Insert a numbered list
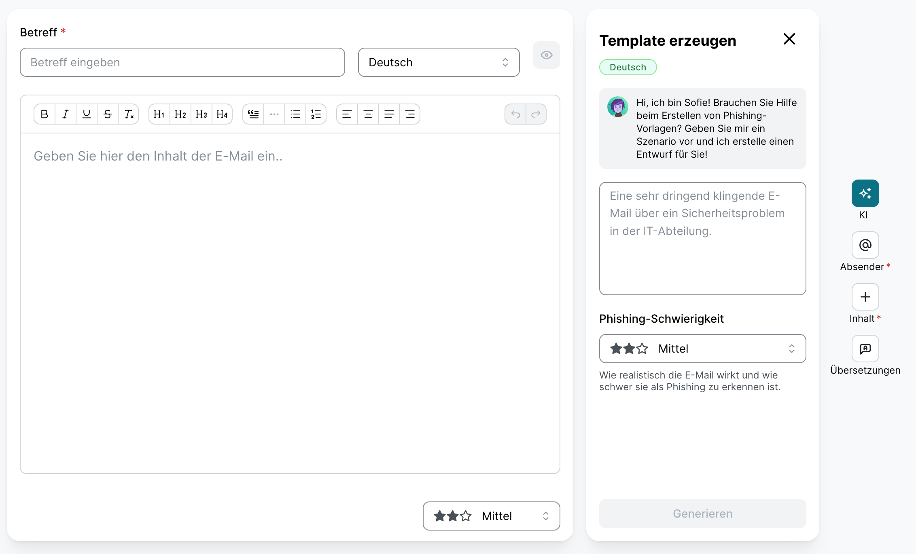 [316, 114]
